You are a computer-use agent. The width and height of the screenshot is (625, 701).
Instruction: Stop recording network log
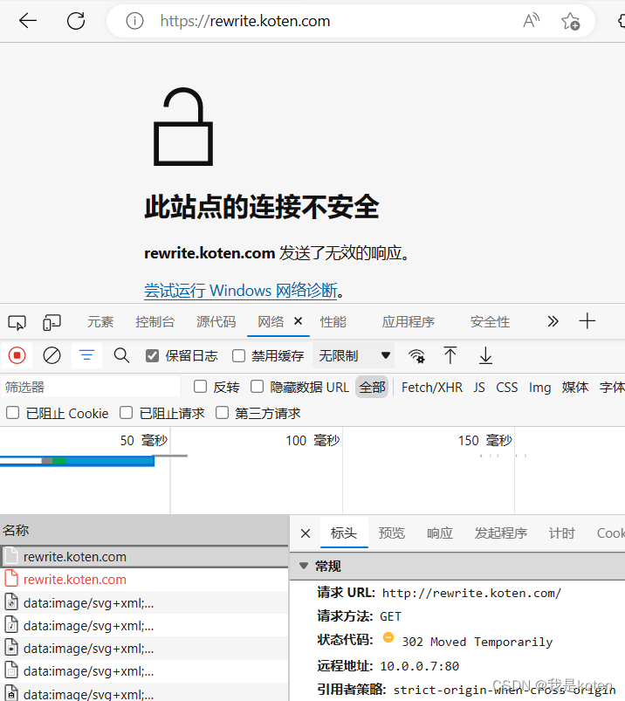(17, 355)
